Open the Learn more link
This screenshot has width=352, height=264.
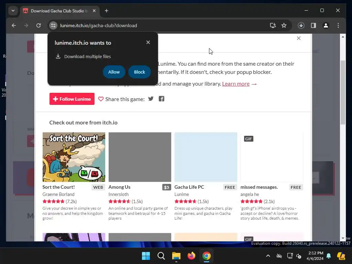(236, 84)
